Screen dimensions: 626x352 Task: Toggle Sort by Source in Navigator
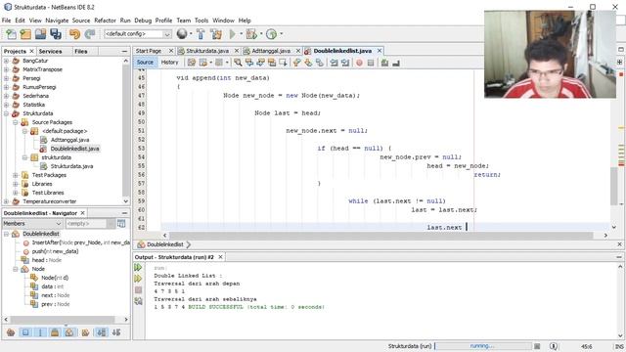tap(116, 332)
